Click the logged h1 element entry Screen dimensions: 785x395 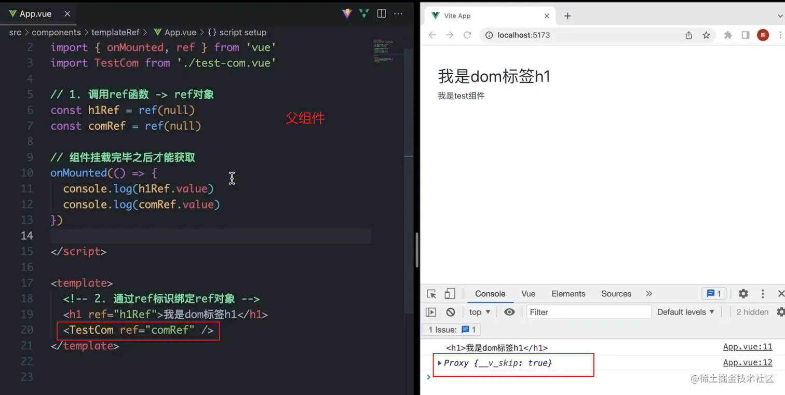pos(497,348)
